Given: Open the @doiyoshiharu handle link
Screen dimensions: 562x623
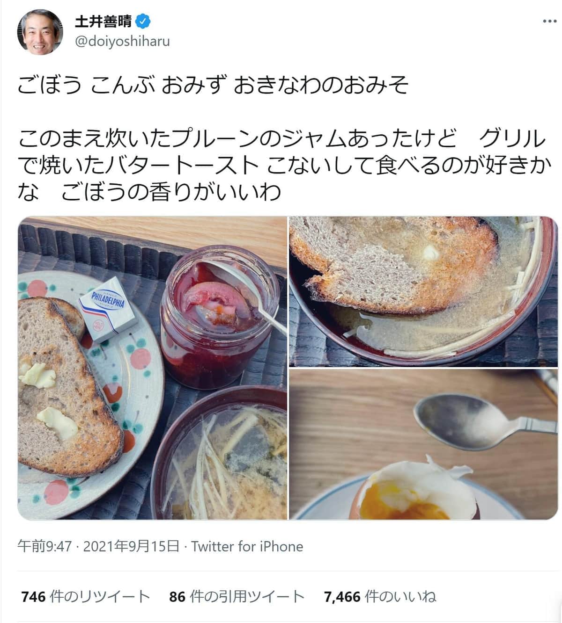Looking at the screenshot, I should 122,41.
